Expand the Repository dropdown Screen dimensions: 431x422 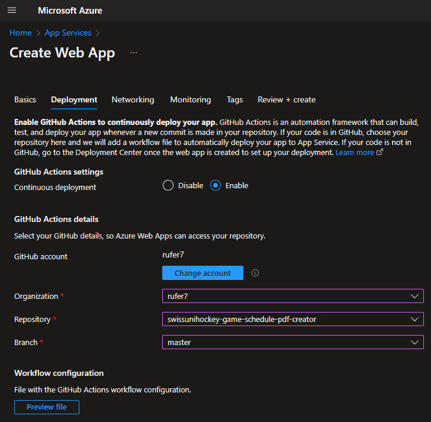tap(292, 319)
